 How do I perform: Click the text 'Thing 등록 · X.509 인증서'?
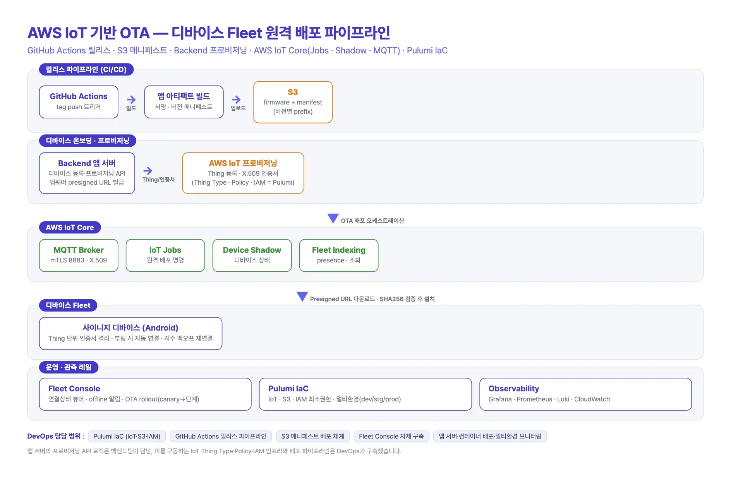click(243, 173)
